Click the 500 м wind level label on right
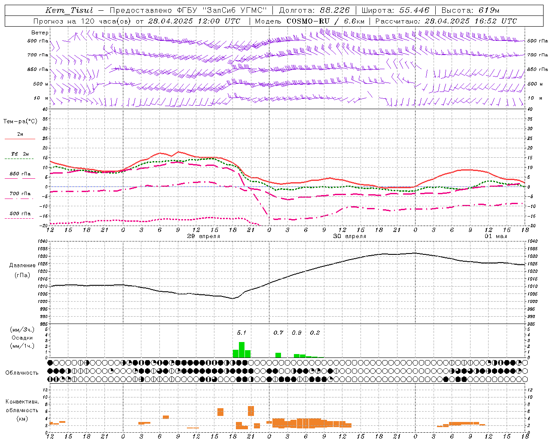This screenshot has height=440, width=550. tap(535, 84)
